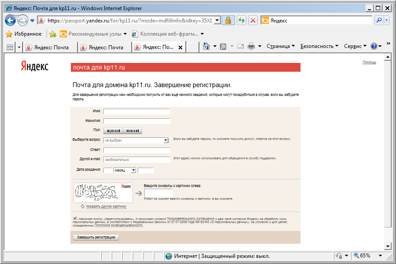The image size is (396, 264).
Task: Expand toolbar overflow chevron
Action: 388,43
